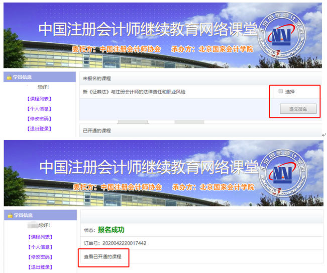Click 委托方：中国注册会计师协会 in the upper banner
The image size is (327, 273).
pyautogui.click(x=117, y=49)
